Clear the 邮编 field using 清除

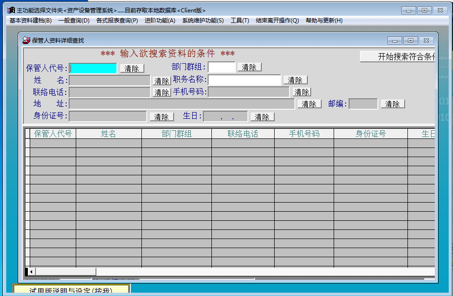coord(393,104)
